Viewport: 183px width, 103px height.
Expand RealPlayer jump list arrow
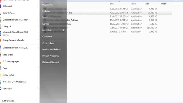[37, 88]
